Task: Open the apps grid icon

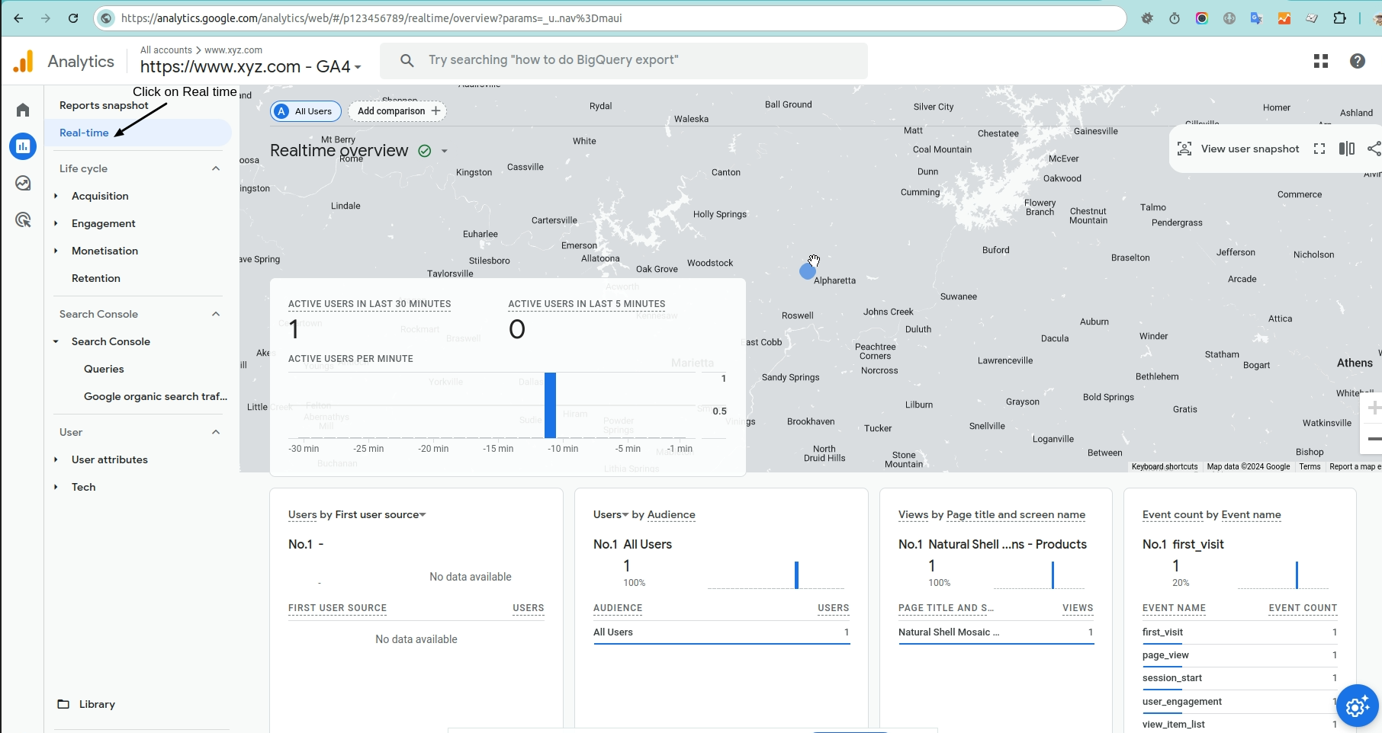Action: pyautogui.click(x=1321, y=61)
